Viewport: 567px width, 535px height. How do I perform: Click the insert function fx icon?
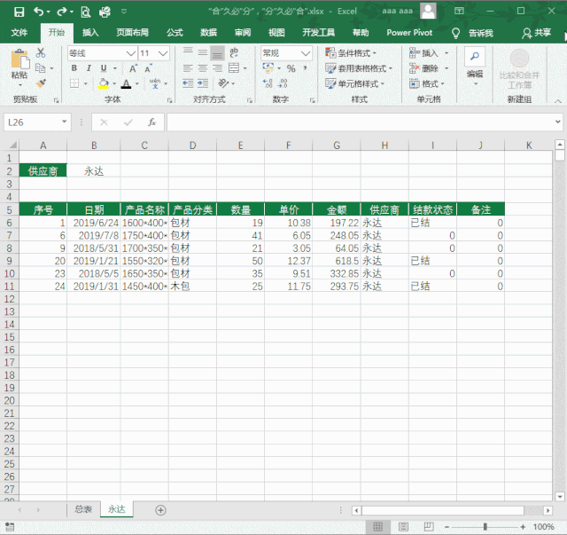(151, 122)
